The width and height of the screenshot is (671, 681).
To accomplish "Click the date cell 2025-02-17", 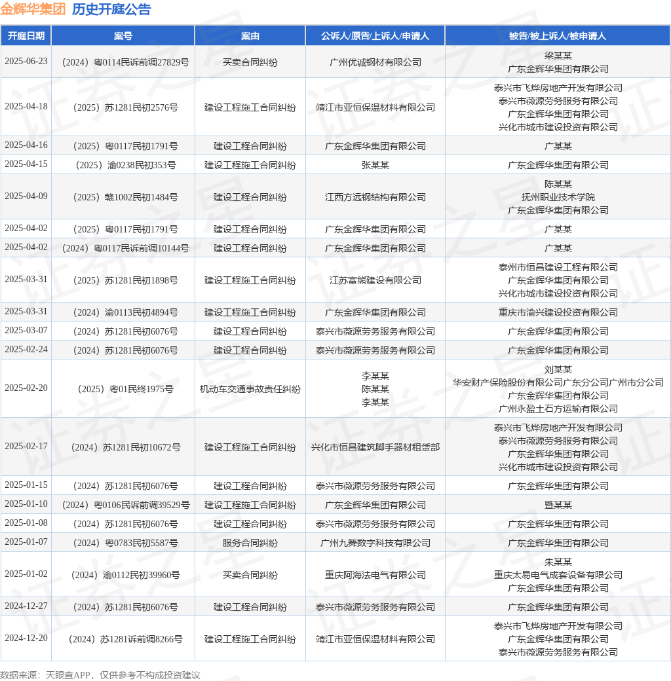I will (x=26, y=446).
